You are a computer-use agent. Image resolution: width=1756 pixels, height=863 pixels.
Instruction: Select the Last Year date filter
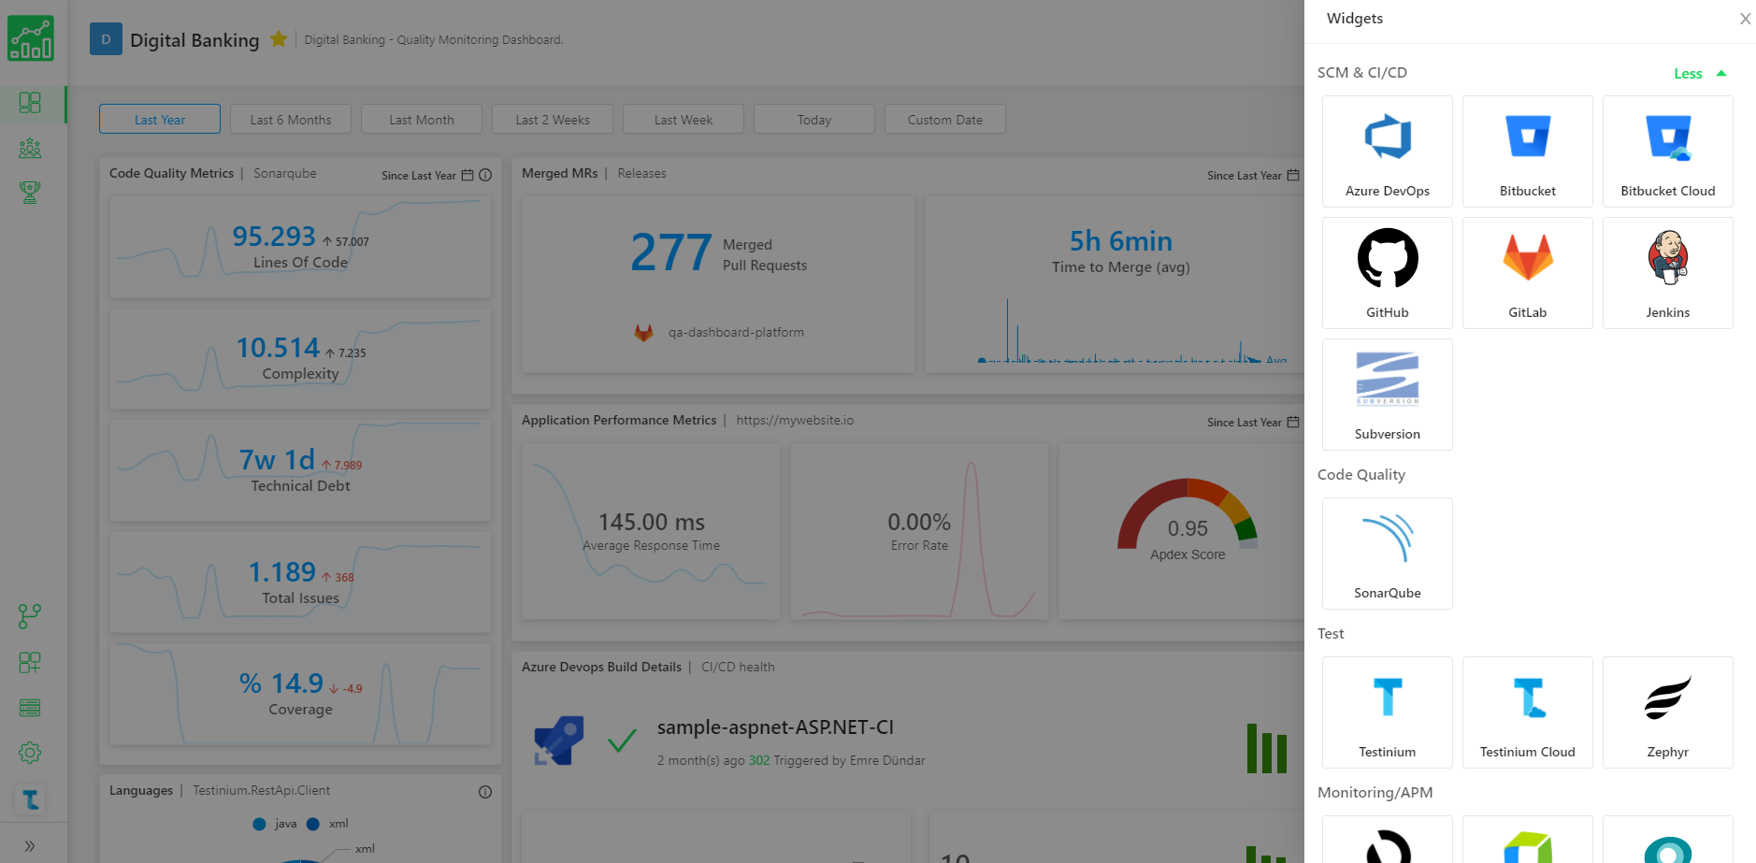click(x=160, y=120)
